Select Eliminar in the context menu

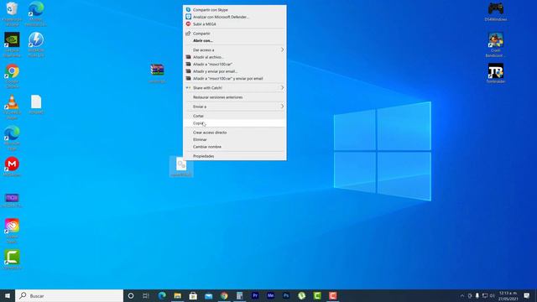tap(235, 139)
